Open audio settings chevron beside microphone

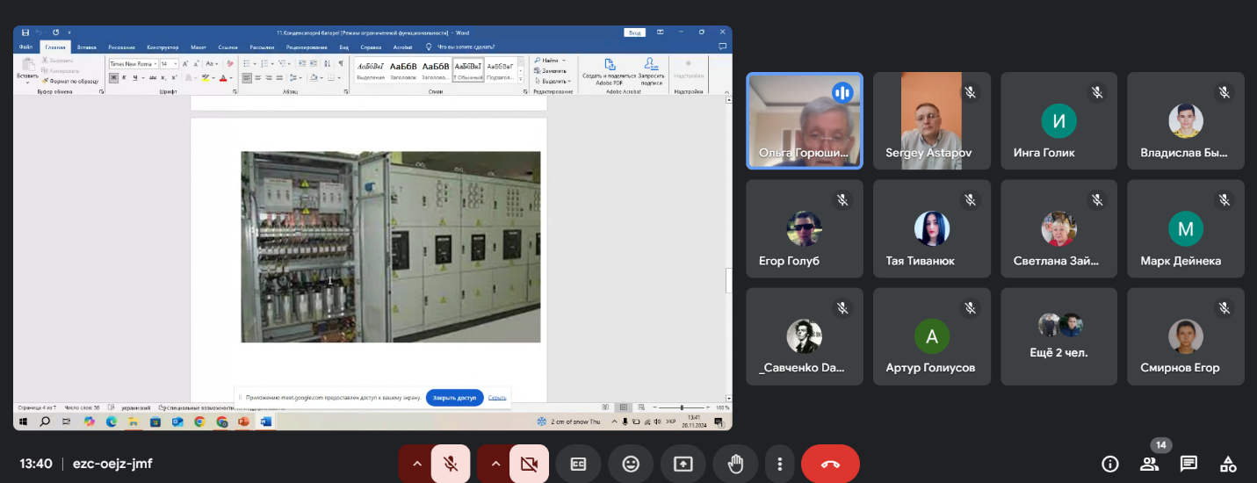416,464
